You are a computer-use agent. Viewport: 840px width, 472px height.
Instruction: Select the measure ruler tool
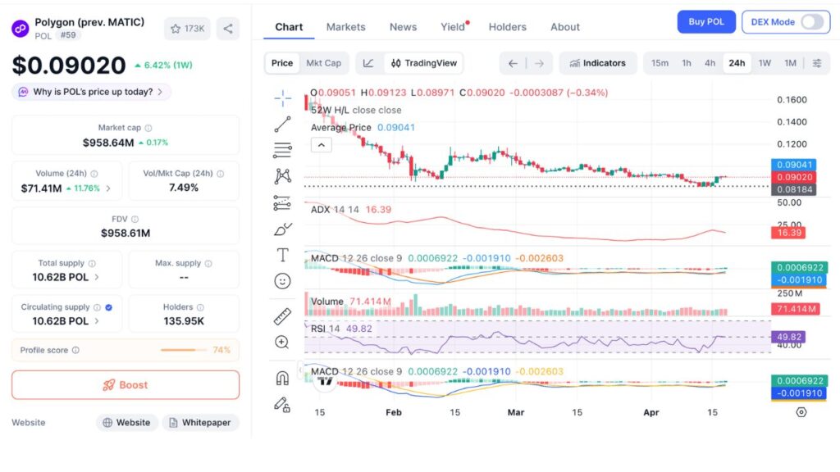(282, 316)
